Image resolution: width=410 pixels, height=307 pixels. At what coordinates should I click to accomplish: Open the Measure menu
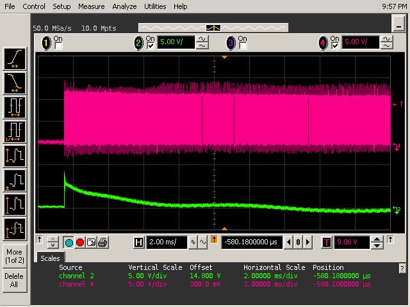click(x=91, y=6)
